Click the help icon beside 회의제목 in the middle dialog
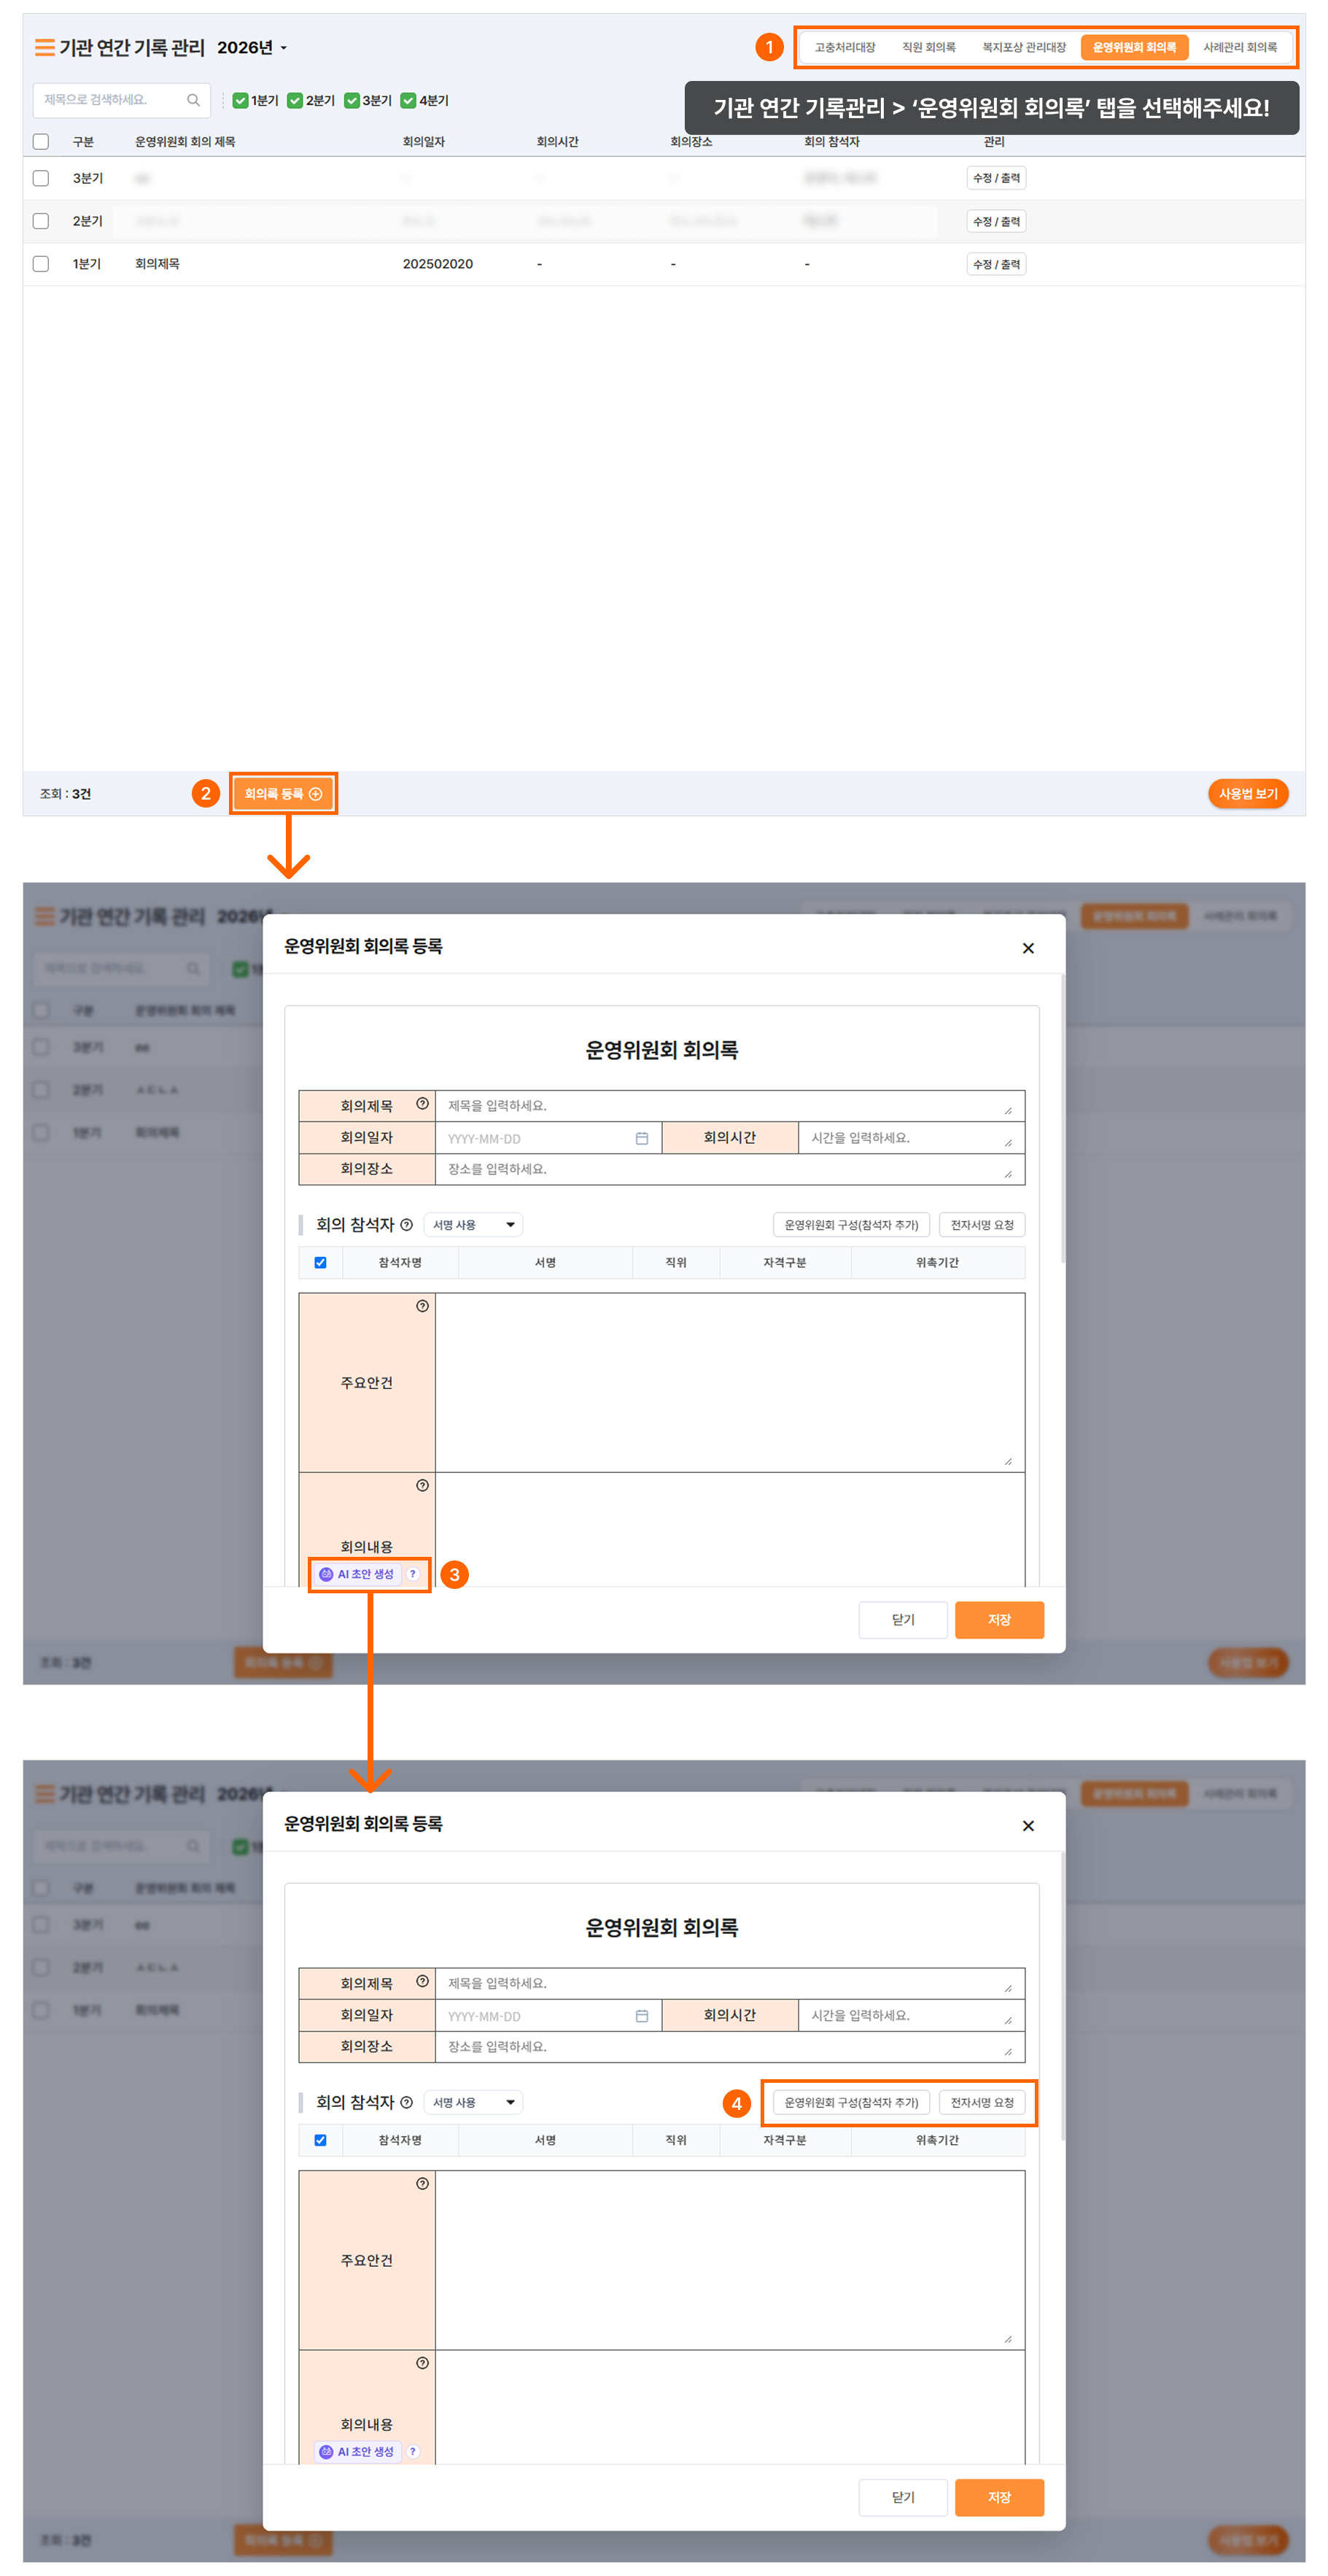The image size is (1328, 2576). click(422, 1103)
